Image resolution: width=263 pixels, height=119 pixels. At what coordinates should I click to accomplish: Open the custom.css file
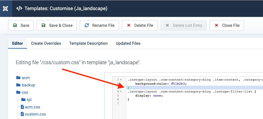(35, 114)
